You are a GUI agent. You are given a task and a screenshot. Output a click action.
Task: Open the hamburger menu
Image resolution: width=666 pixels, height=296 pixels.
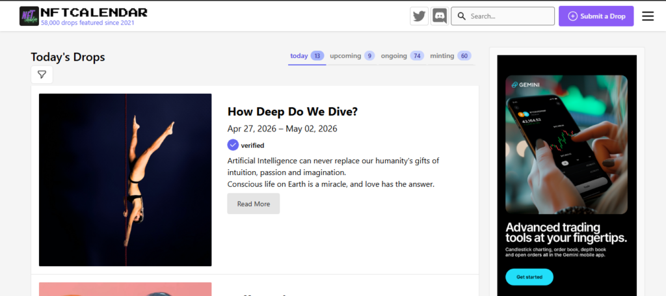point(648,16)
